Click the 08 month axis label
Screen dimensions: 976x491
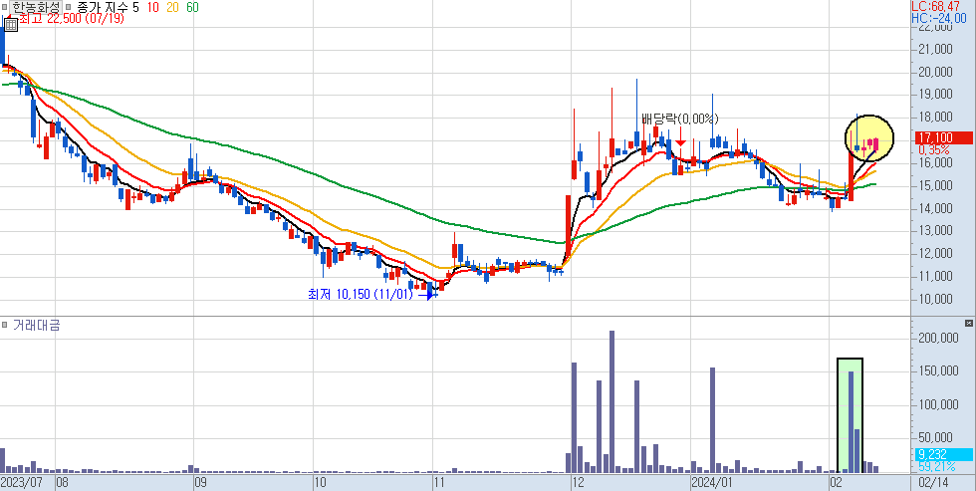62,482
